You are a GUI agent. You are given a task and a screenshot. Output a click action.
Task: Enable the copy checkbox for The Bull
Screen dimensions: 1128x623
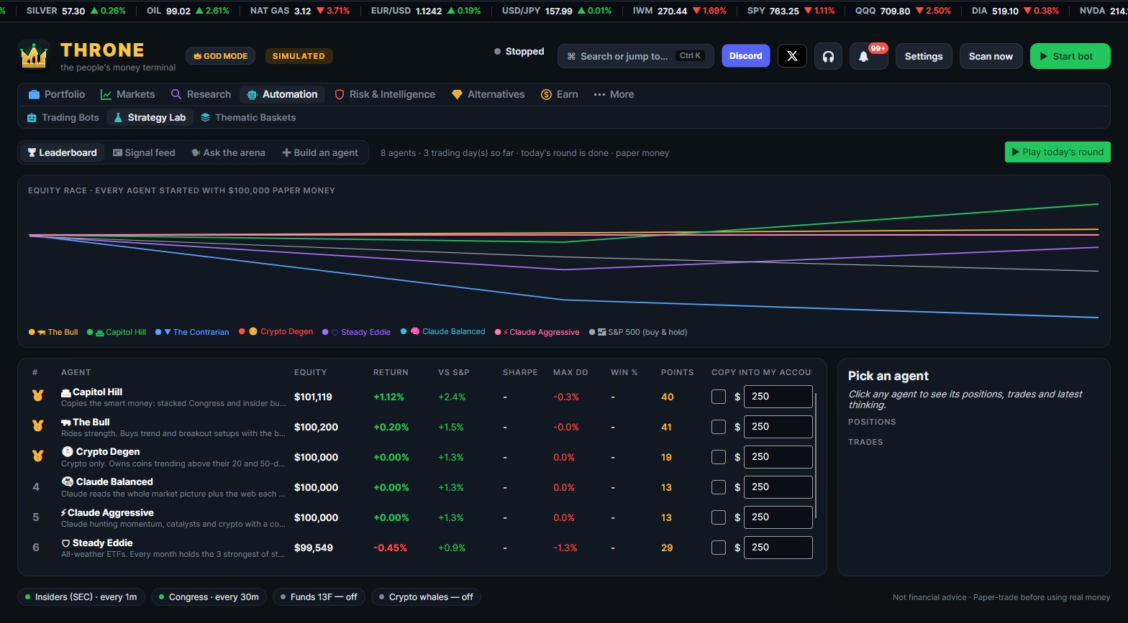pyautogui.click(x=718, y=427)
